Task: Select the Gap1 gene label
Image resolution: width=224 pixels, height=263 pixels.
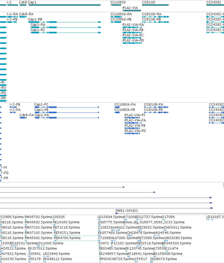Action: (x=32, y=2)
